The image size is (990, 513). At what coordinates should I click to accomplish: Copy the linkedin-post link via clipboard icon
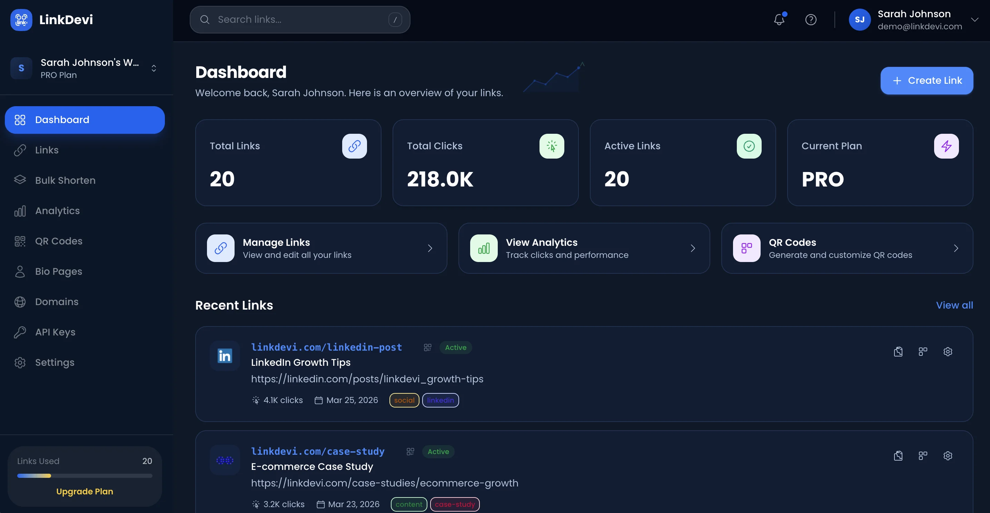898,351
